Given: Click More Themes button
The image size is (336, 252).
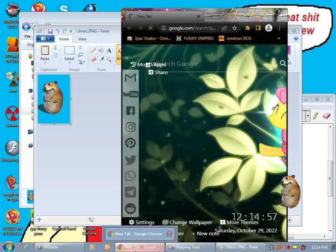Looking at the screenshot, I should pos(239,222).
